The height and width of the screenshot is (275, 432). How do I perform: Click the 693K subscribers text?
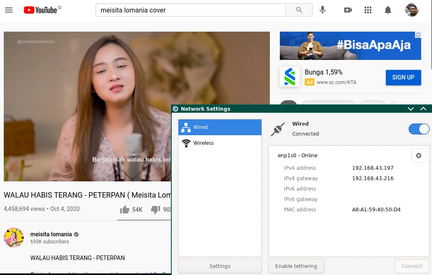(49, 242)
